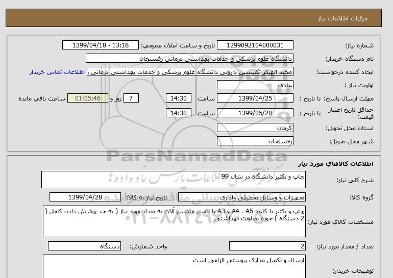This screenshot has width=393, height=278.
Task: Click the جزئیات اطلاعات نیاز header title
Action: coord(342,18)
